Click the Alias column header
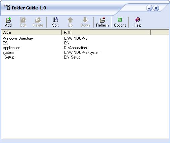The width and height of the screenshot is (170, 143). tap(32, 33)
